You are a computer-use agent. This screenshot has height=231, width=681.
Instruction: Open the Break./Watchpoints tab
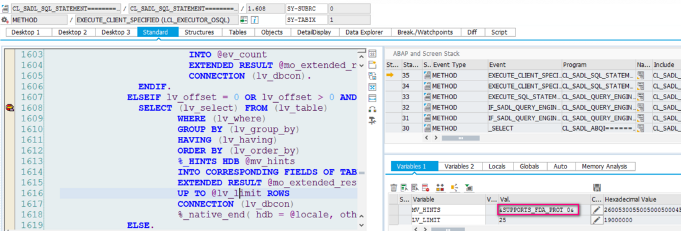click(425, 32)
